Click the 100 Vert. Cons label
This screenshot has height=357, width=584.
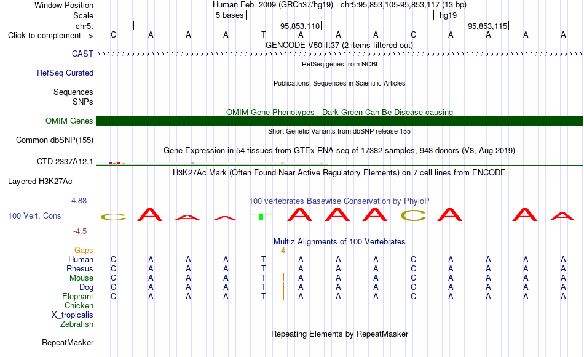(x=34, y=215)
